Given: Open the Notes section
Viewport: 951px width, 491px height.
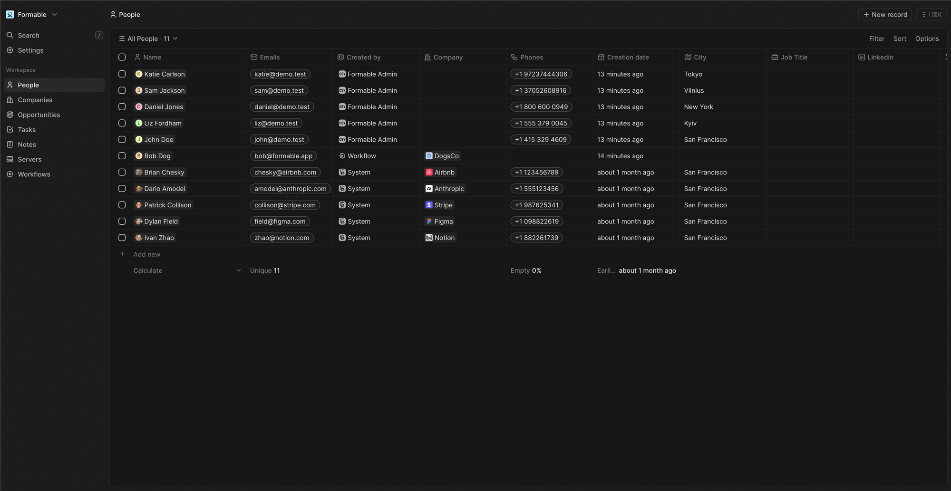Looking at the screenshot, I should 26,144.
